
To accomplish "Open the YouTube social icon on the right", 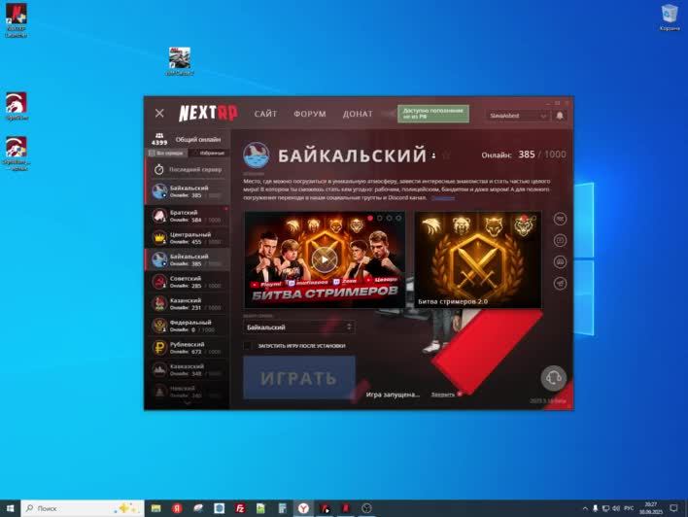I will pyautogui.click(x=560, y=240).
